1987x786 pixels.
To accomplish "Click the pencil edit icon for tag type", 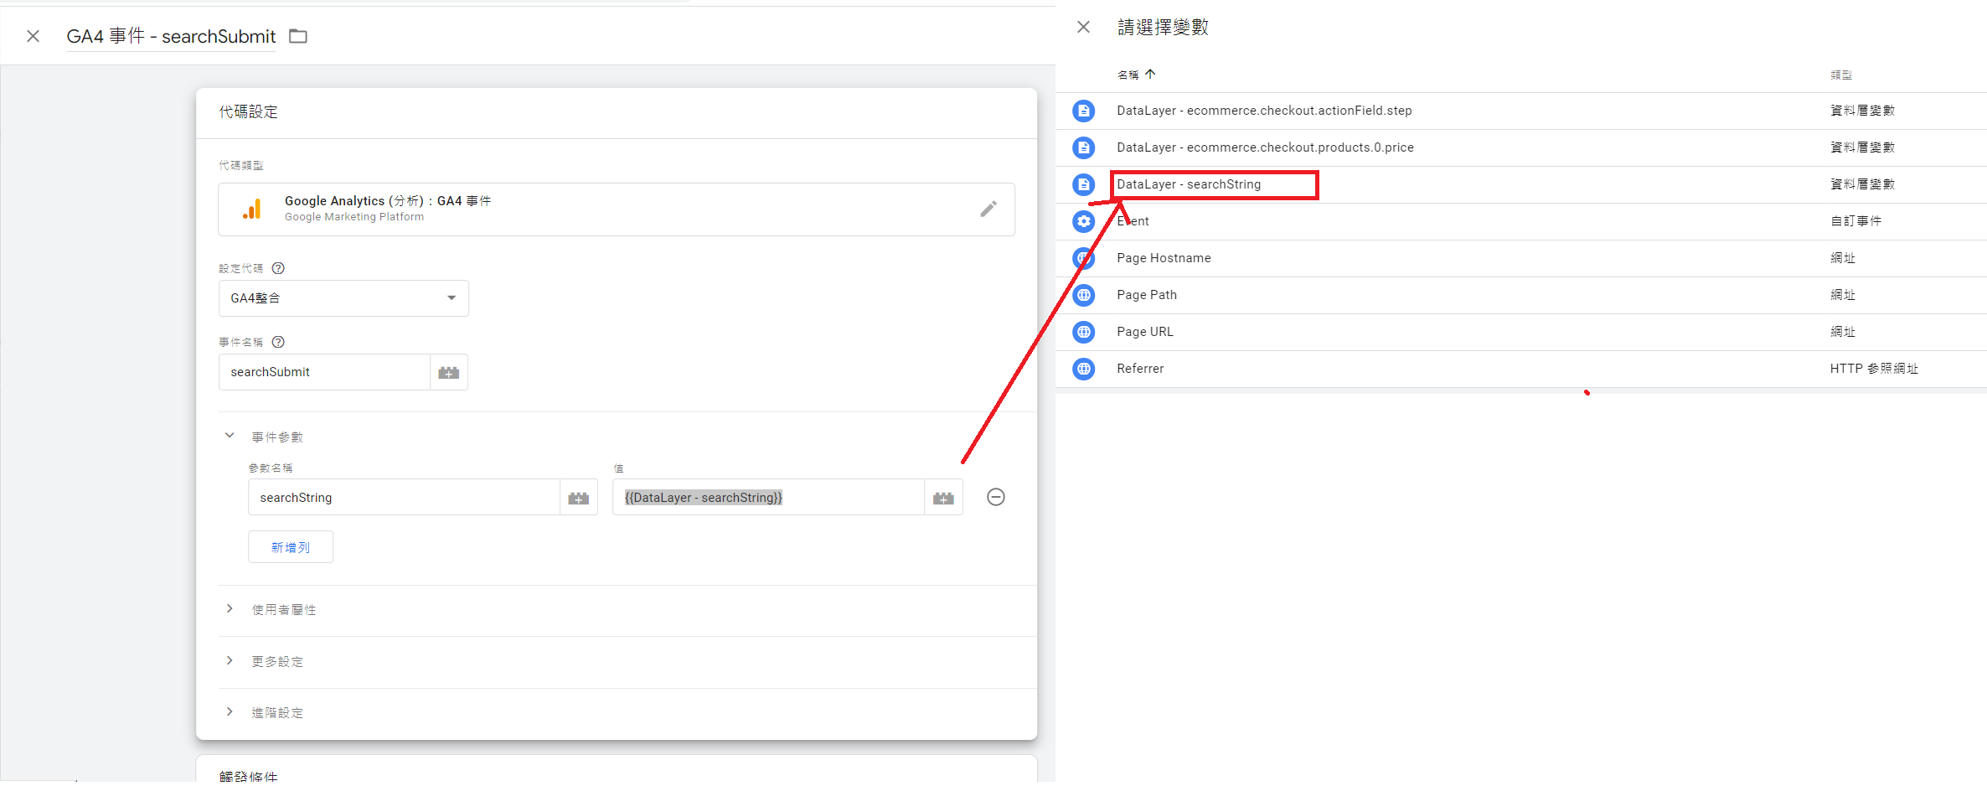I will pos(988,209).
